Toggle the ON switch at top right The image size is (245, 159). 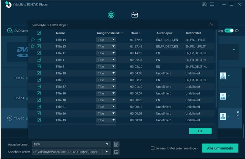(x=229, y=31)
